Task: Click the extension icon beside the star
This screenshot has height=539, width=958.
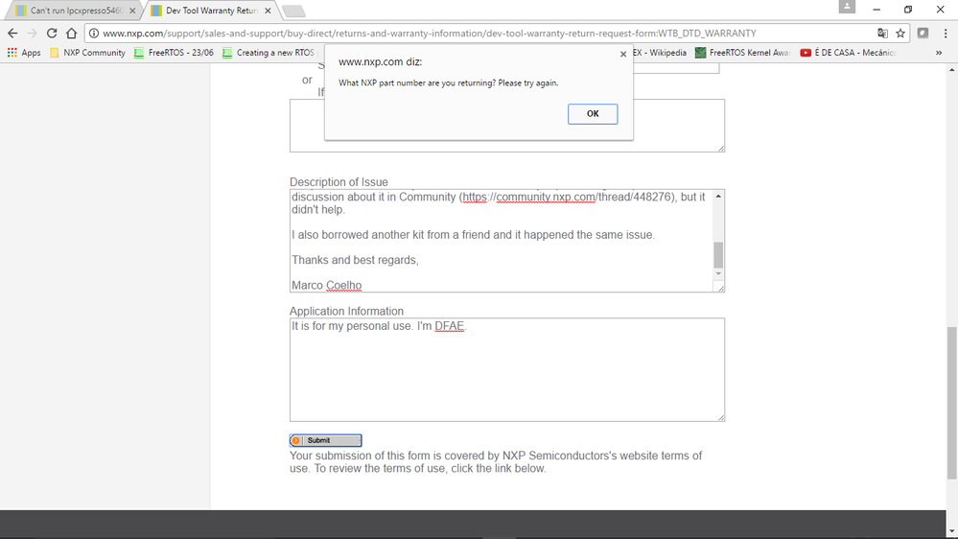Action: [923, 34]
